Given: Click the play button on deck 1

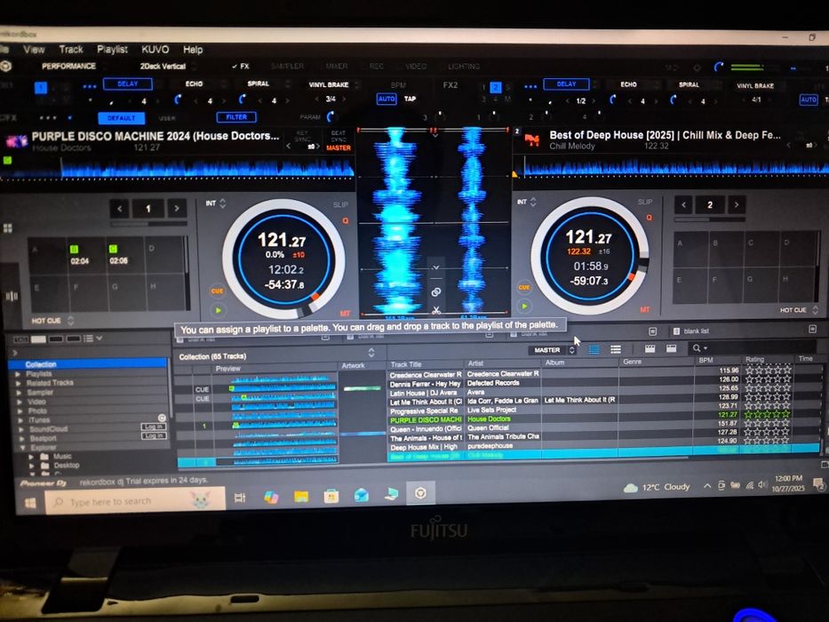Looking at the screenshot, I should point(218,310).
